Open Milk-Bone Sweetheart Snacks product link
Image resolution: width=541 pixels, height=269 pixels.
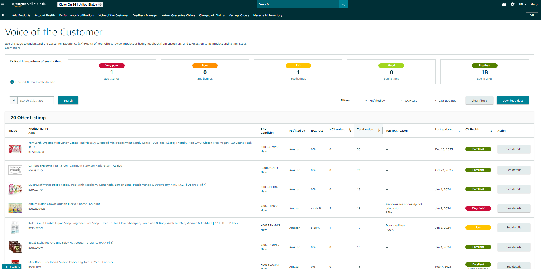click(71, 262)
